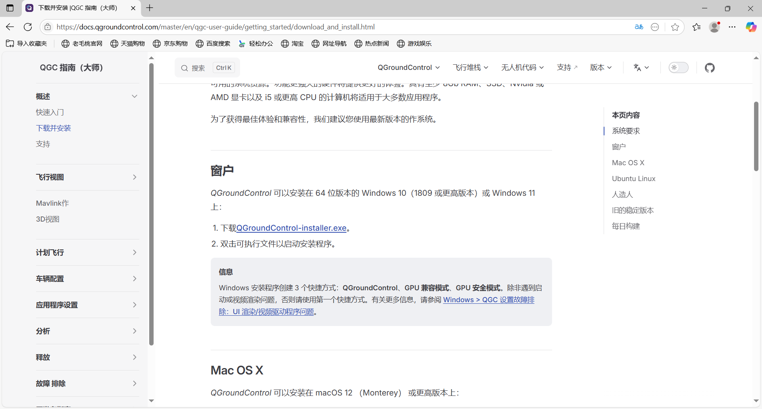Collapse the 概述 sidebar section
The height and width of the screenshot is (409, 762).
click(x=135, y=96)
